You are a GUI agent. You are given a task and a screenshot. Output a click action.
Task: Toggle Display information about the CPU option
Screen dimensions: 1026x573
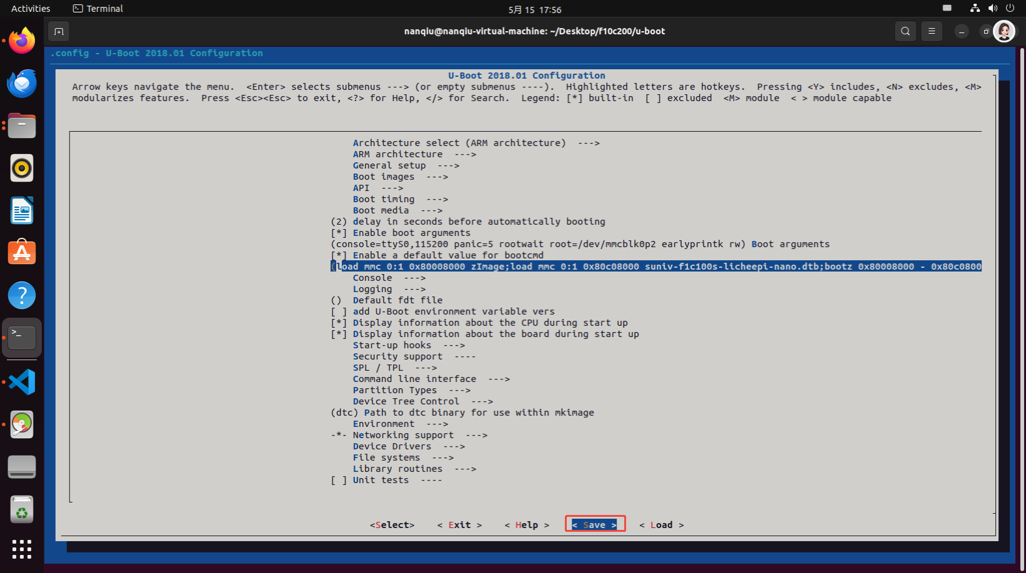tap(479, 323)
